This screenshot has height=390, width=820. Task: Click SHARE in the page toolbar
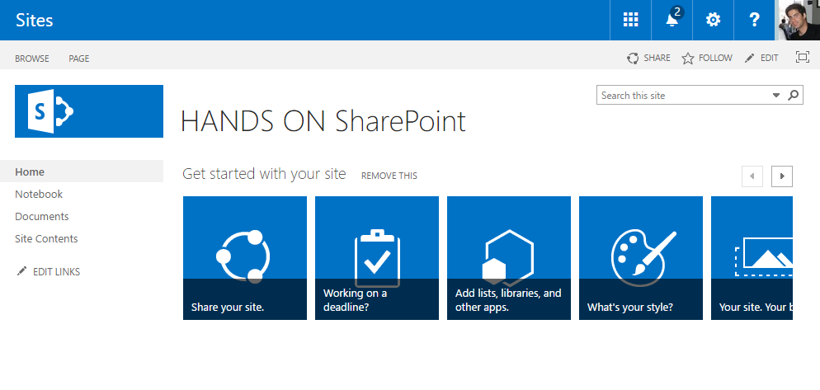point(648,59)
